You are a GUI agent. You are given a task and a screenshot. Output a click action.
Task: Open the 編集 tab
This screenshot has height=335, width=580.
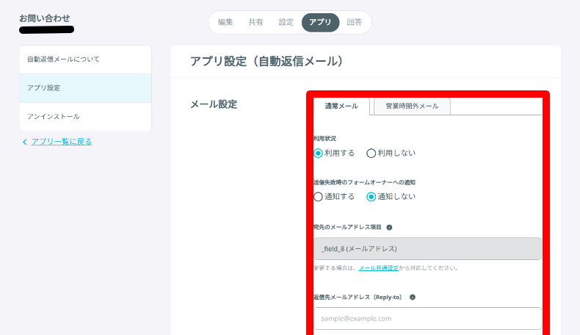pyautogui.click(x=225, y=22)
